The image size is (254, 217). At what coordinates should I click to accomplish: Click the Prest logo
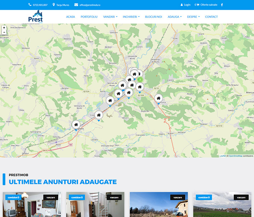(x=36, y=17)
